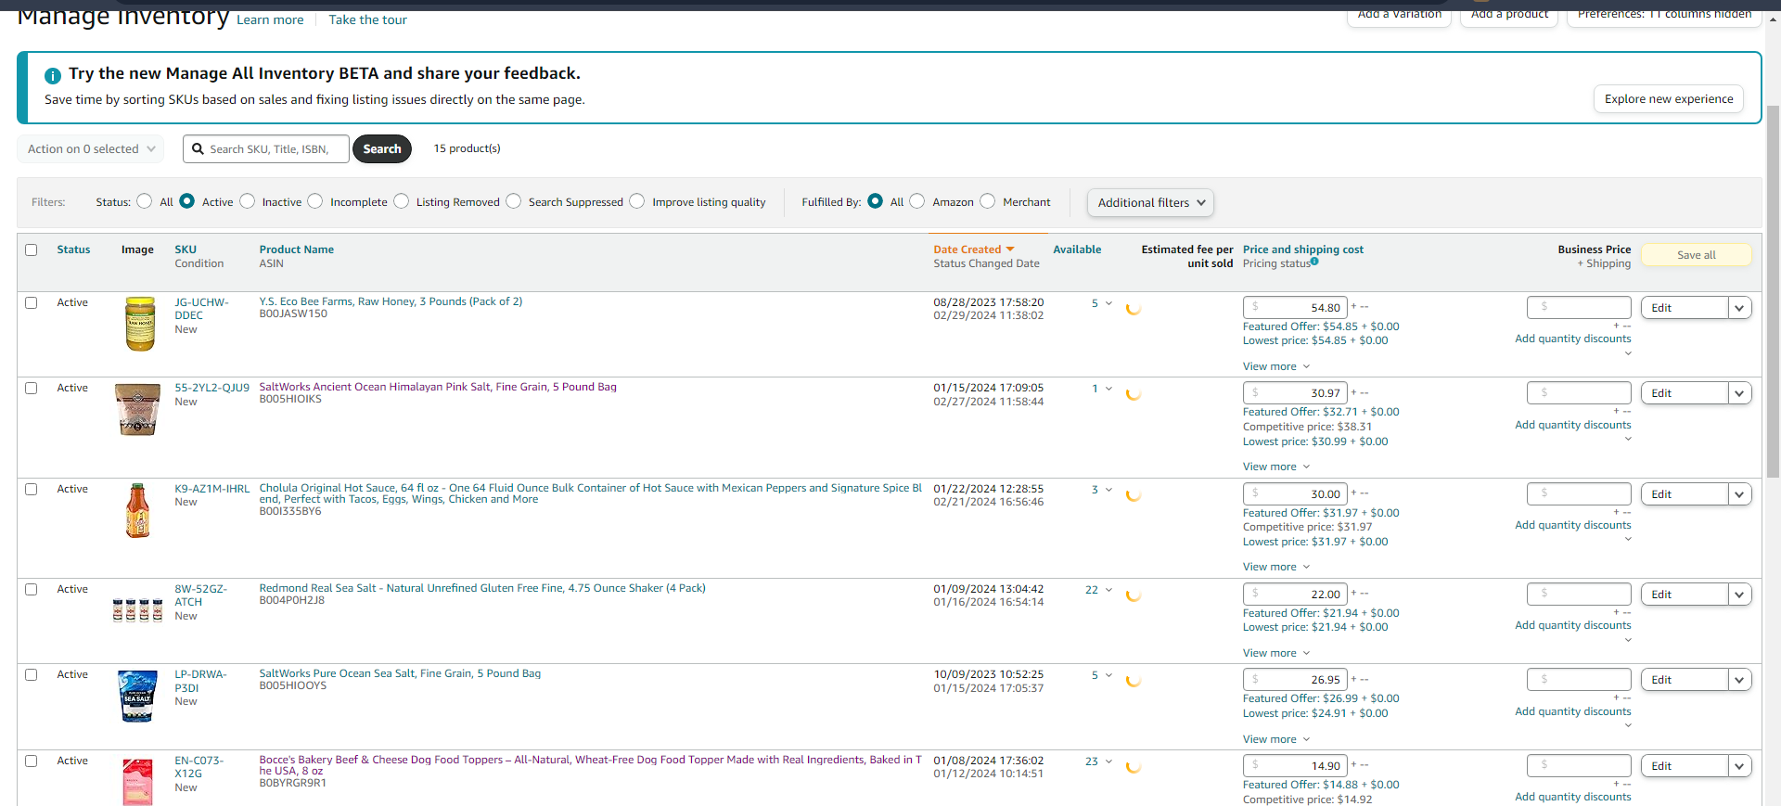1781x806 pixels.
Task: Choose the All status radio button
Action: 144,201
